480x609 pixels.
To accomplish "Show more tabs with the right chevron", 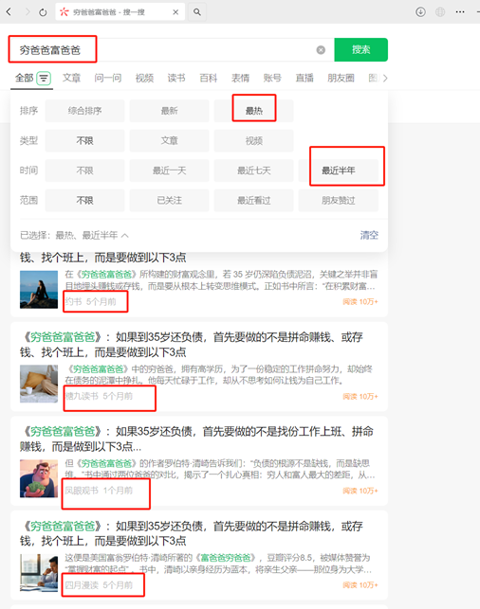I will pyautogui.click(x=385, y=79).
